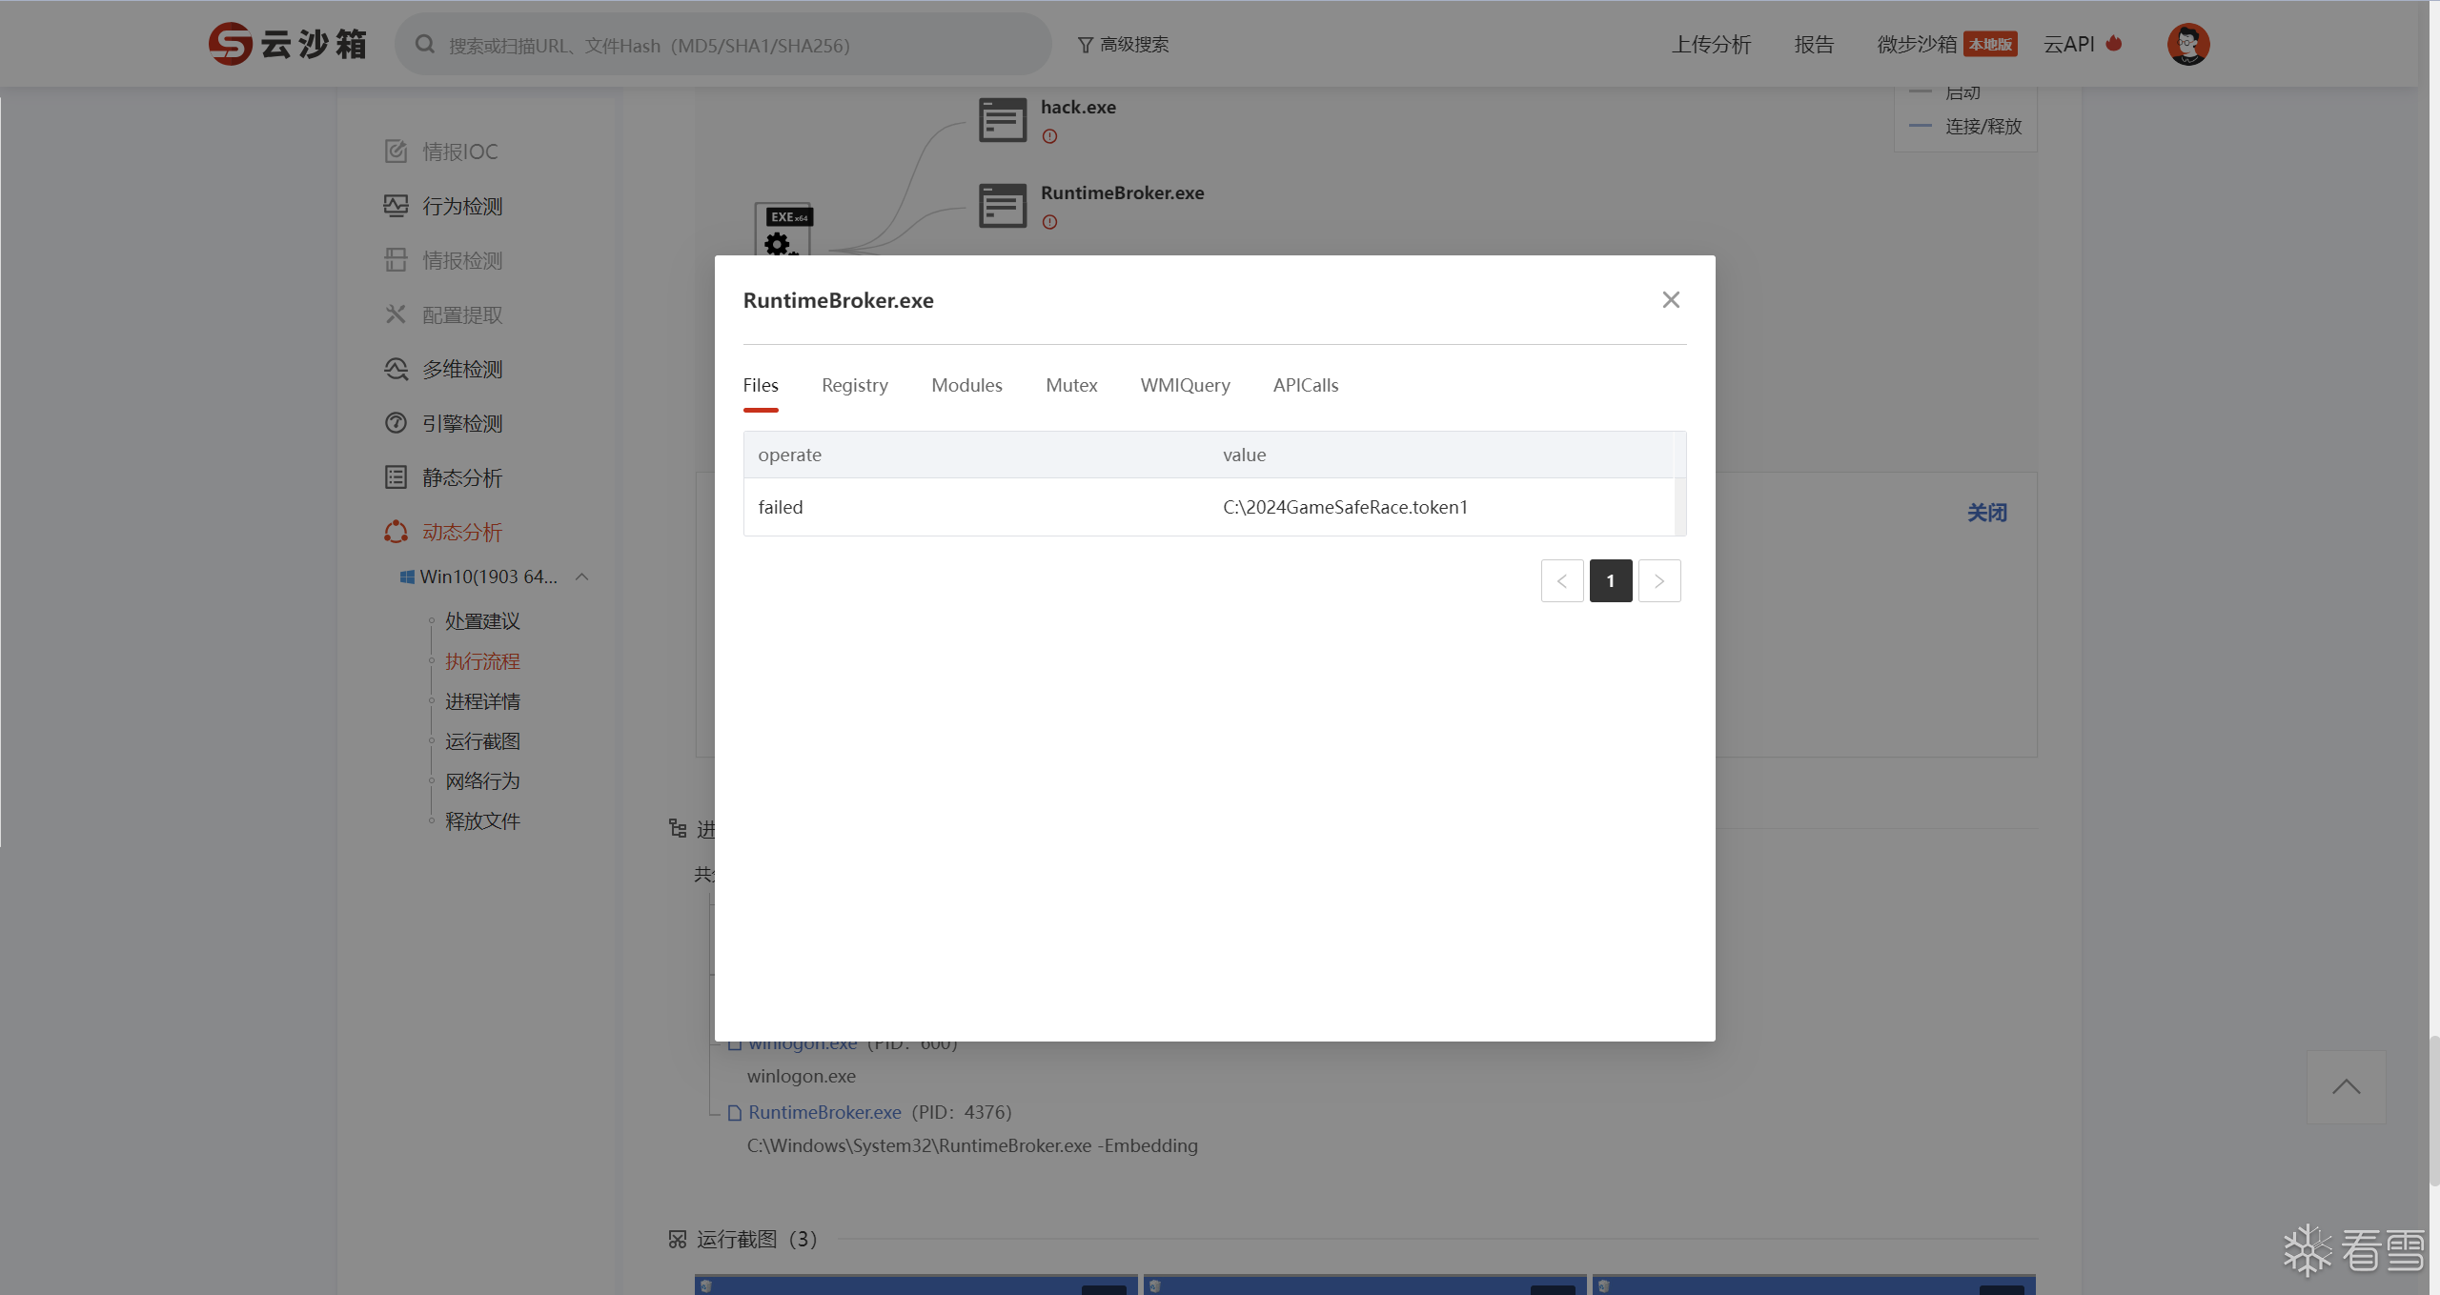Click the RuntimeBroker.exe process node icon
The width and height of the screenshot is (2440, 1295).
[x=1002, y=205]
